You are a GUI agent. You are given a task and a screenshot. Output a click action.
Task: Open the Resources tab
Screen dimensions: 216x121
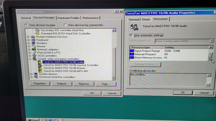pos(160,19)
